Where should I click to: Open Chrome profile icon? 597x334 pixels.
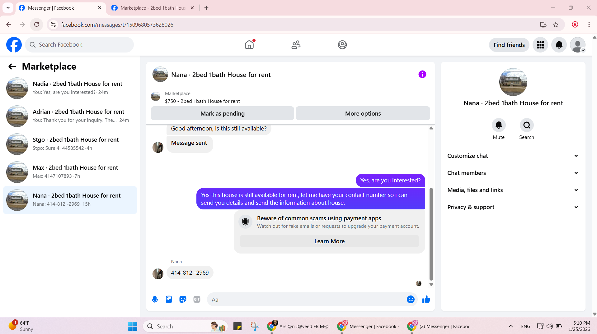click(x=575, y=25)
